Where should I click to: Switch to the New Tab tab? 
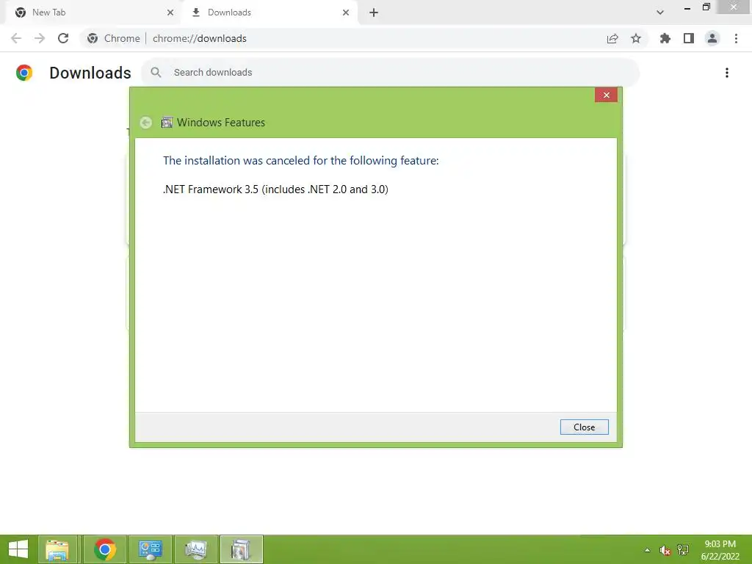[x=92, y=12]
